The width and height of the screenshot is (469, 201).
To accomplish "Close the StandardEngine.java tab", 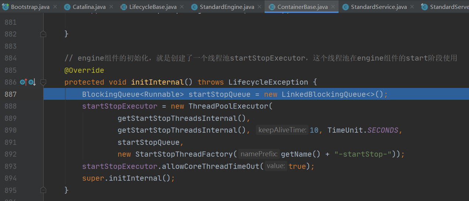I will (259, 7).
